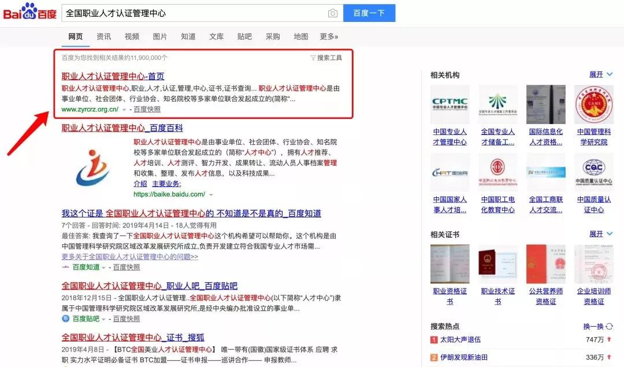Open 搜索工具 filter options
This screenshot has width=624, height=367.
(326, 58)
